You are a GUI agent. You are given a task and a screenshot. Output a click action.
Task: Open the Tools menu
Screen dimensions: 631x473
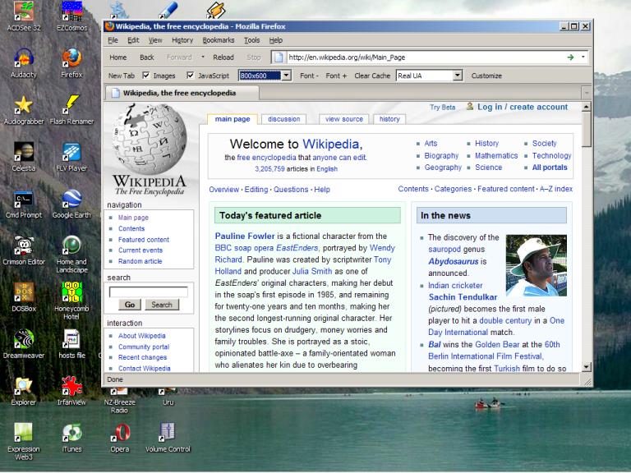pos(252,40)
